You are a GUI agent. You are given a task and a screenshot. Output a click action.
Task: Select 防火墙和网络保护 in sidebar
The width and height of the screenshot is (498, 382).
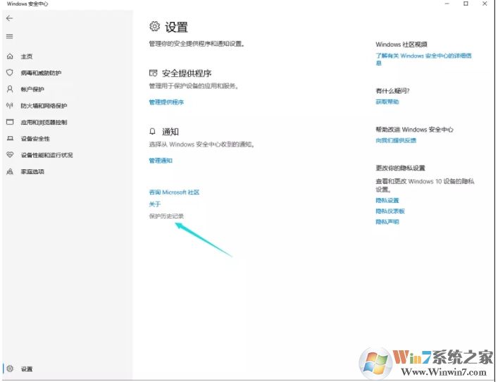tap(44, 106)
